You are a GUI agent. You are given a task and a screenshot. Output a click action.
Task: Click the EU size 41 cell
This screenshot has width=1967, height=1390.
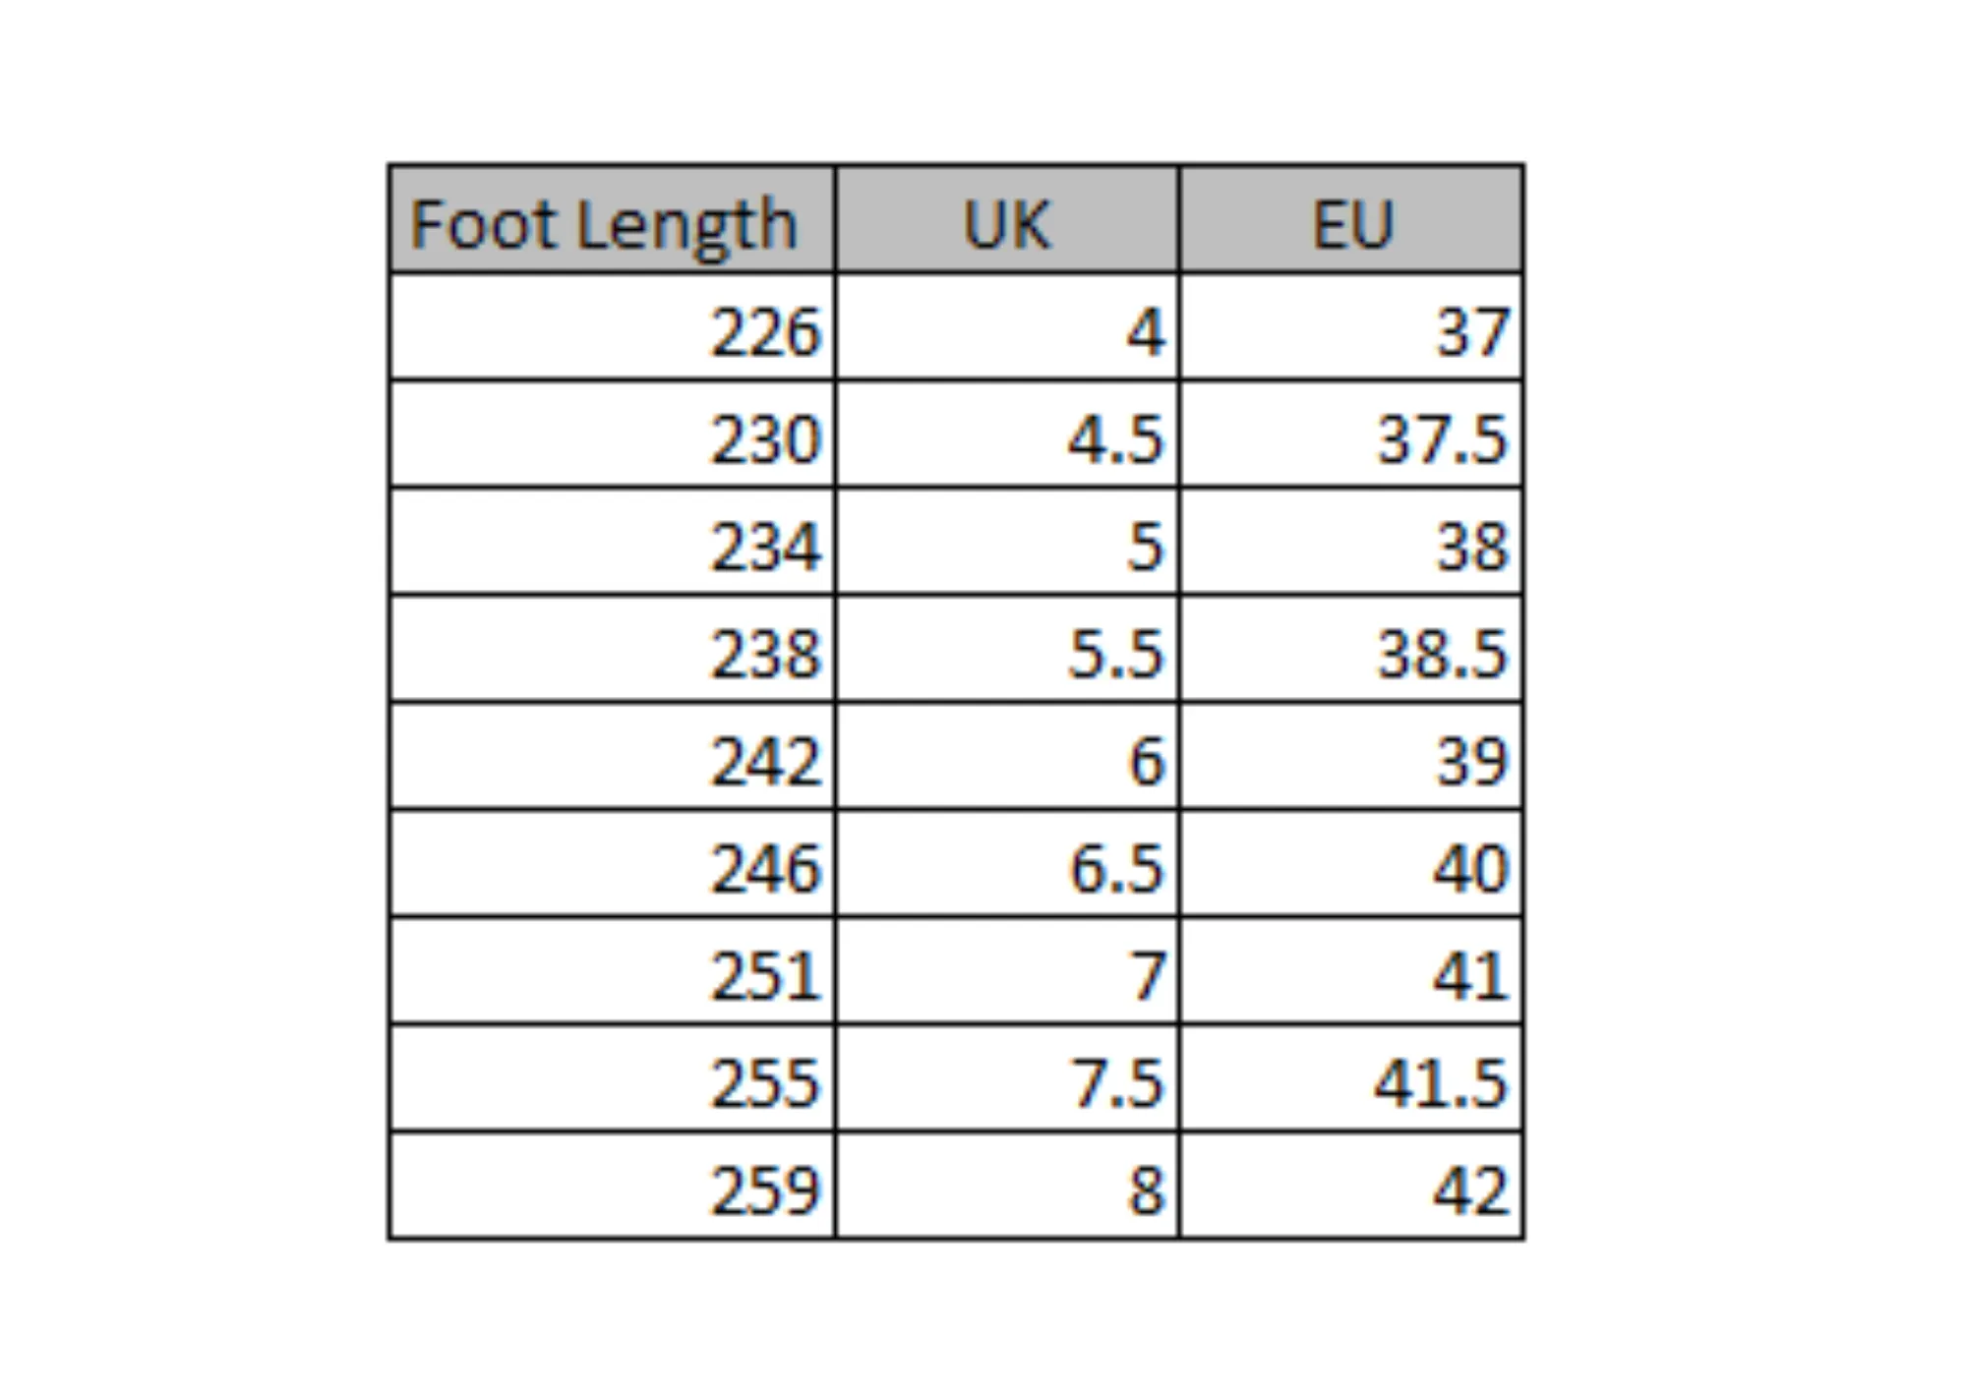tap(1351, 971)
